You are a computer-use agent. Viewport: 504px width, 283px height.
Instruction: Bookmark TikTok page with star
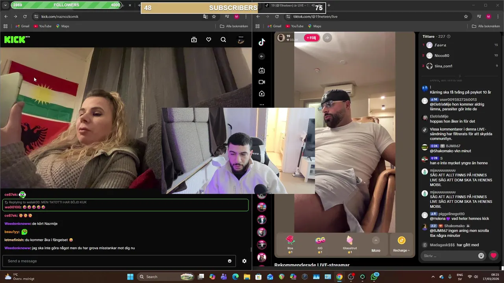click(x=466, y=17)
